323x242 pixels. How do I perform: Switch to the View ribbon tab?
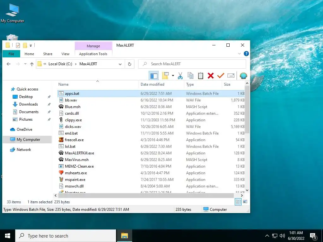(x=65, y=54)
